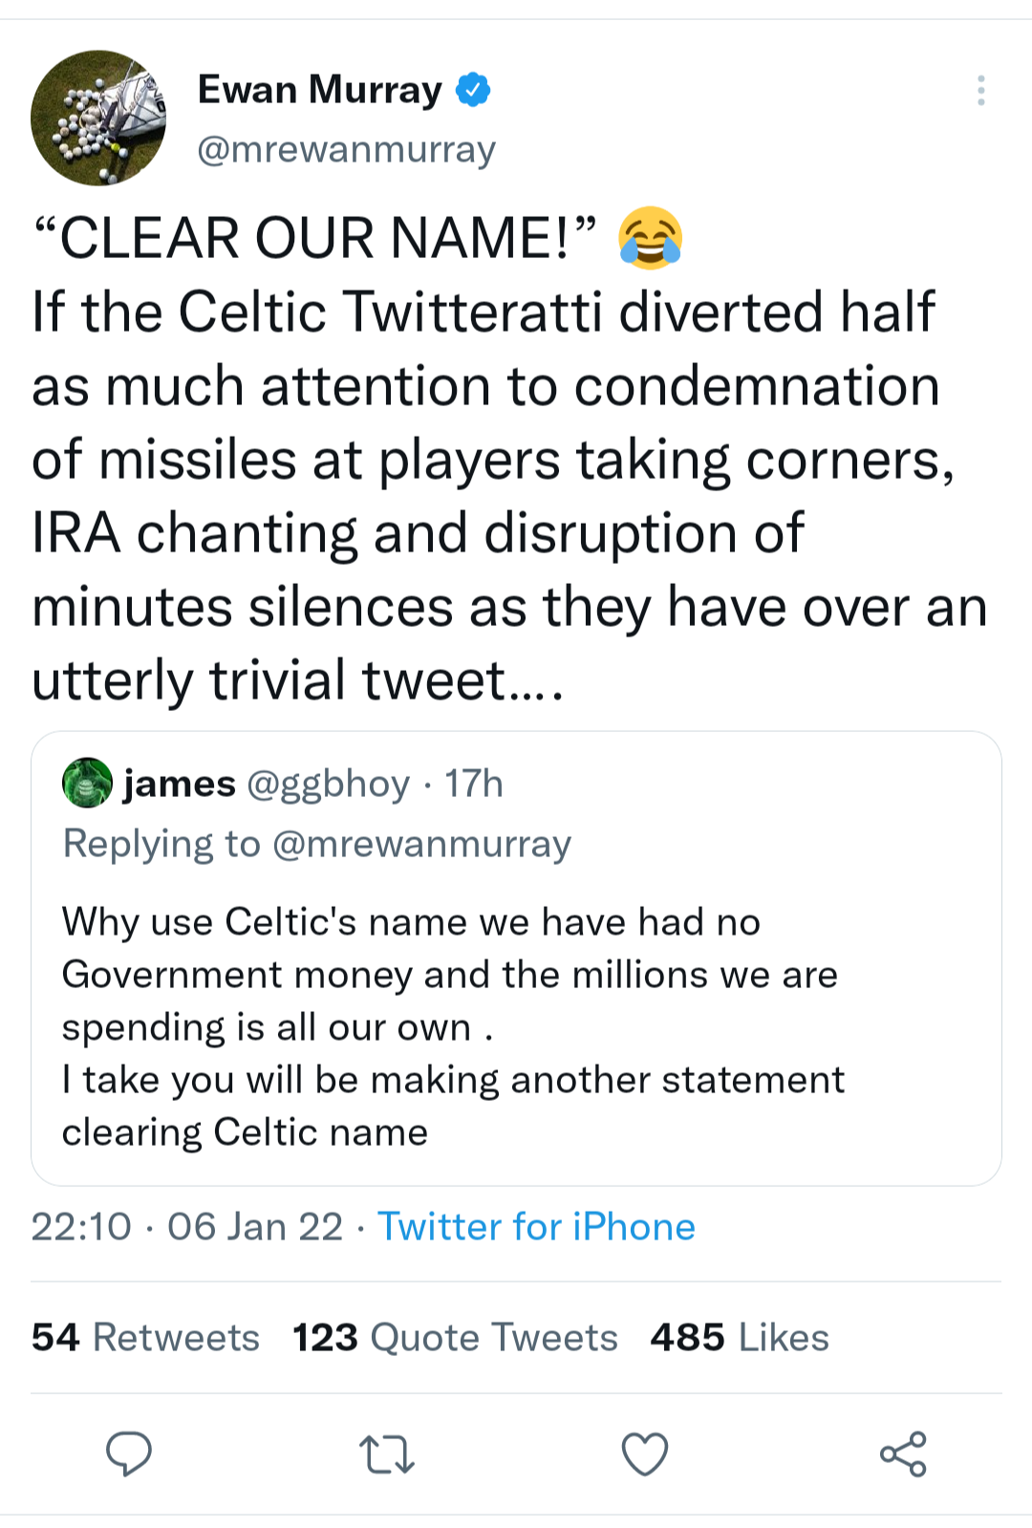
Task: Tap the laughing crying emoji
Action: [650, 237]
